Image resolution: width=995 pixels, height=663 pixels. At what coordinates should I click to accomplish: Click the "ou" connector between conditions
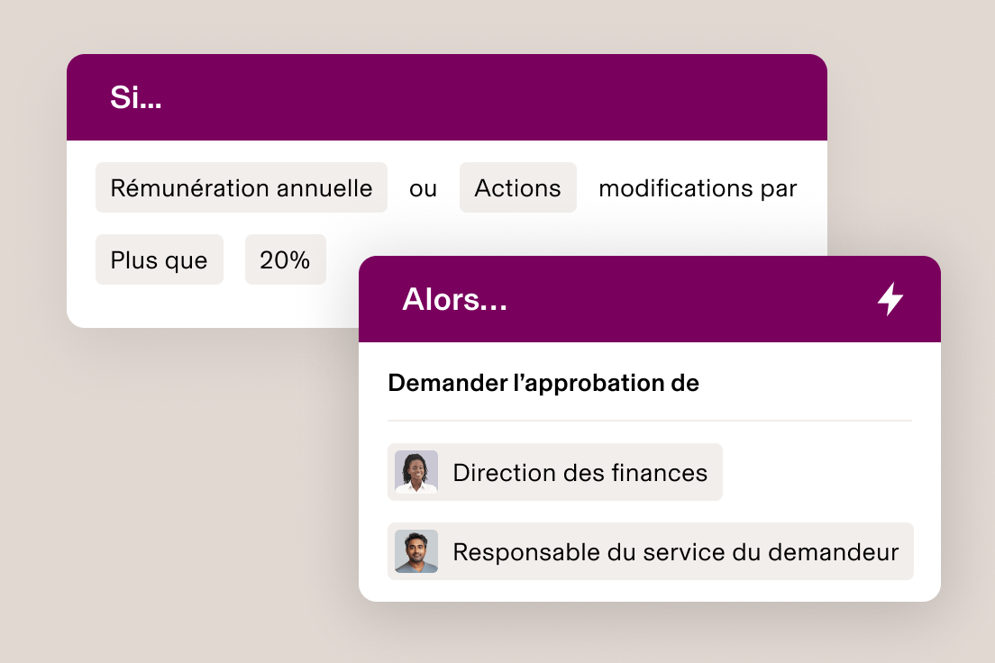pyautogui.click(x=423, y=187)
